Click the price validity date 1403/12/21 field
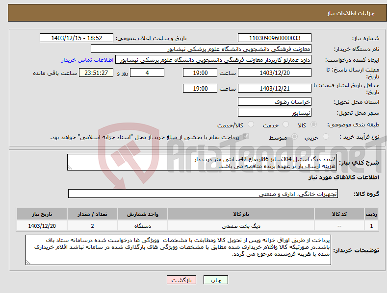Screen dimensions: 387x293 pos(275,88)
